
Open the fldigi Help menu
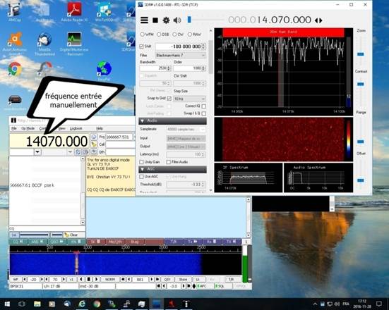tap(100, 128)
